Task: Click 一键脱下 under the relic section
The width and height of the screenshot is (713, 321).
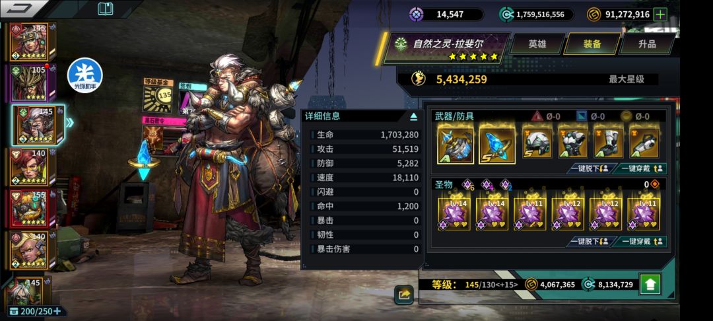Action: pyautogui.click(x=589, y=242)
